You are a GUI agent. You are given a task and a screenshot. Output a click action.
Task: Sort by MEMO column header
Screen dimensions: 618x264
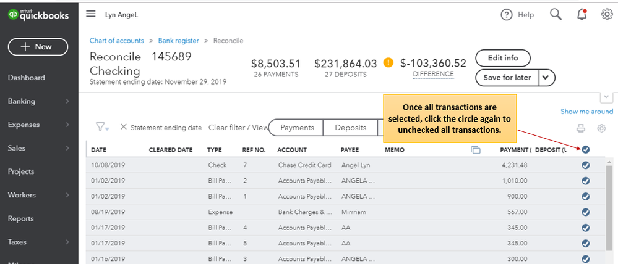pyautogui.click(x=395, y=150)
